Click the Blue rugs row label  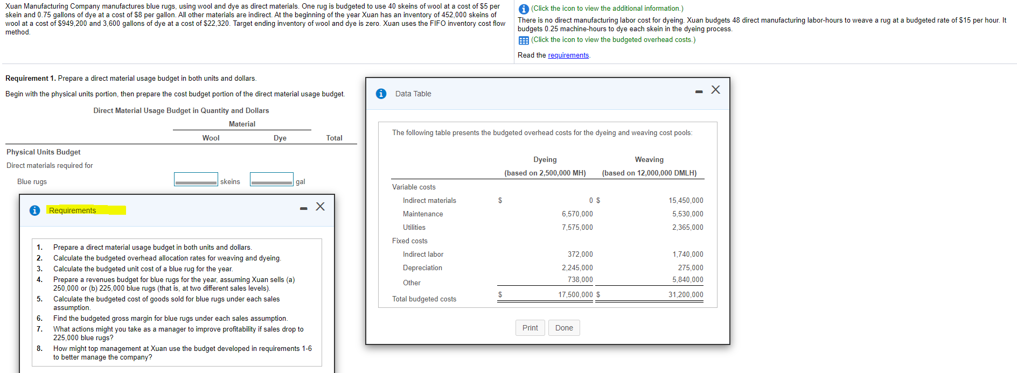[32, 182]
